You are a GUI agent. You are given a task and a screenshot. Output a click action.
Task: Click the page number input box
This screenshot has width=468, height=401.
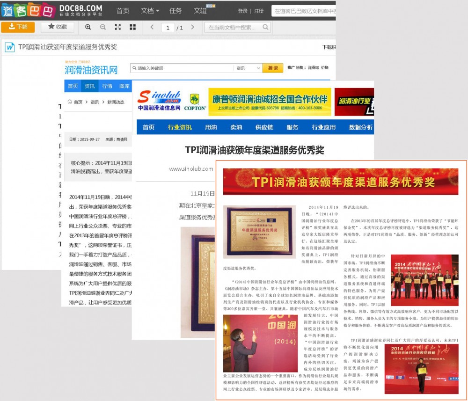click(x=168, y=28)
